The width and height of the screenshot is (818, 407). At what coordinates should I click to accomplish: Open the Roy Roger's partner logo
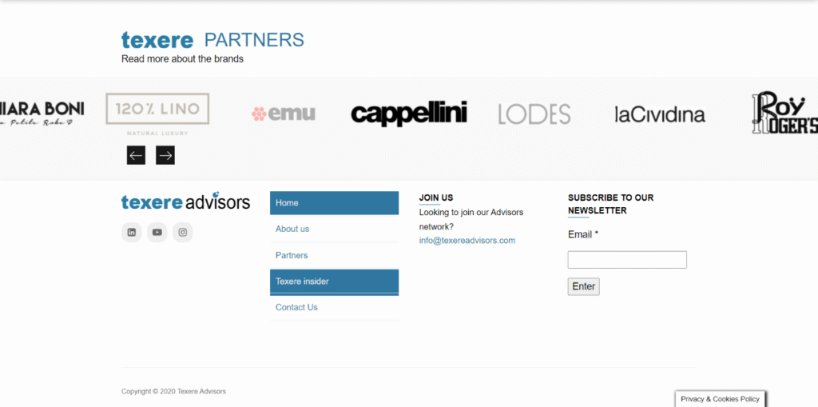tap(784, 113)
